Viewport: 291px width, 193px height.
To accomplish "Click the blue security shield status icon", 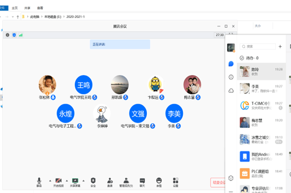I will click(x=14, y=35).
